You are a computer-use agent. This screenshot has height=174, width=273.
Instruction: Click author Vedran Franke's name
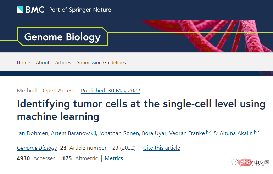187,133
